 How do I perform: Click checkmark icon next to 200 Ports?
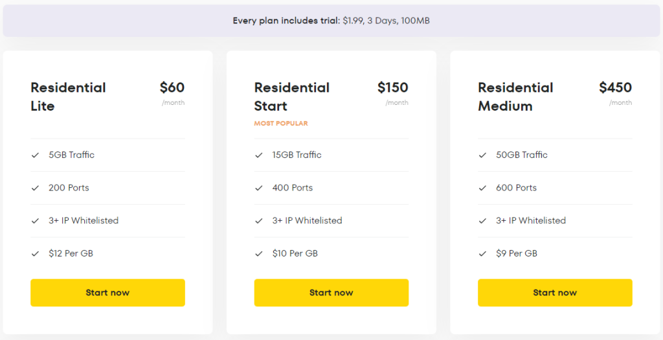[x=35, y=188]
